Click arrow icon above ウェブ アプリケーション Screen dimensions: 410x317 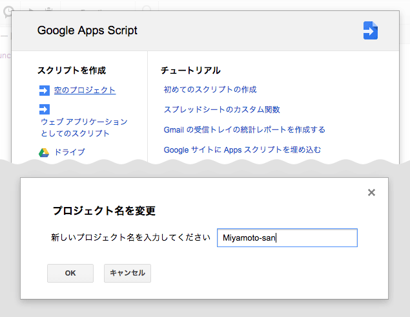coord(44,109)
